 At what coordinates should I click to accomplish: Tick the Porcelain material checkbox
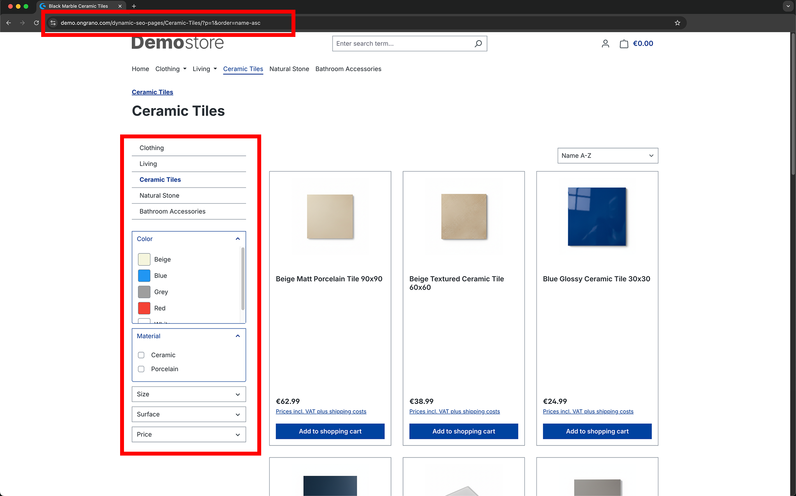click(x=141, y=369)
